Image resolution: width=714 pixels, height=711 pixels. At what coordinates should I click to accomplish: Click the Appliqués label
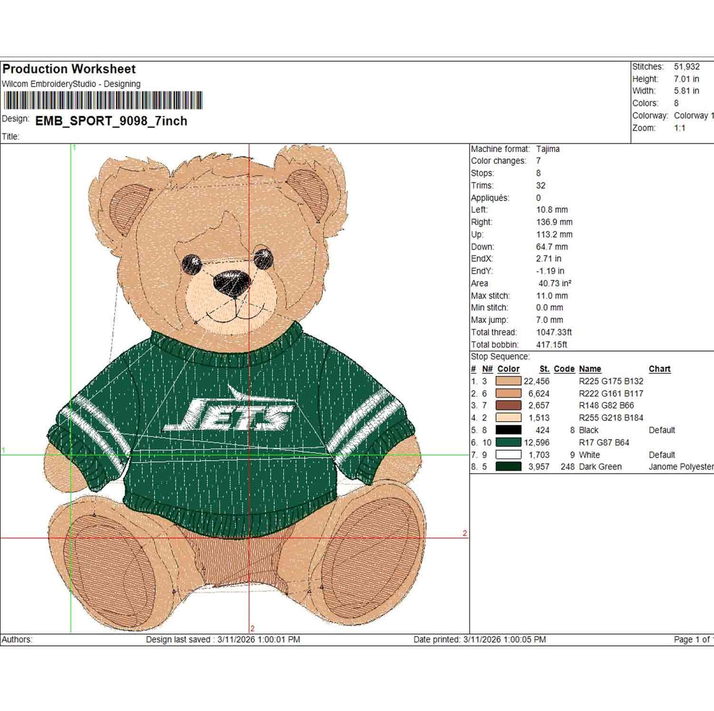point(490,198)
